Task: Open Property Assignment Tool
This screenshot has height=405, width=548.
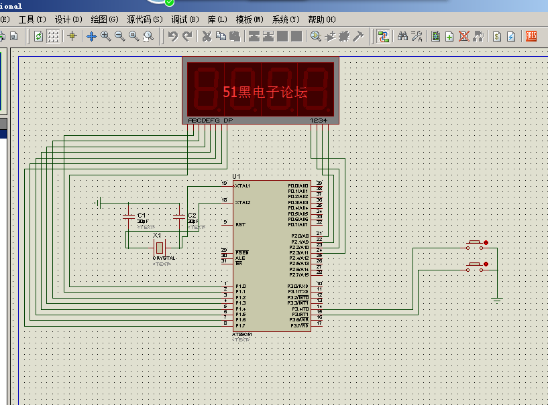Action: [417, 36]
